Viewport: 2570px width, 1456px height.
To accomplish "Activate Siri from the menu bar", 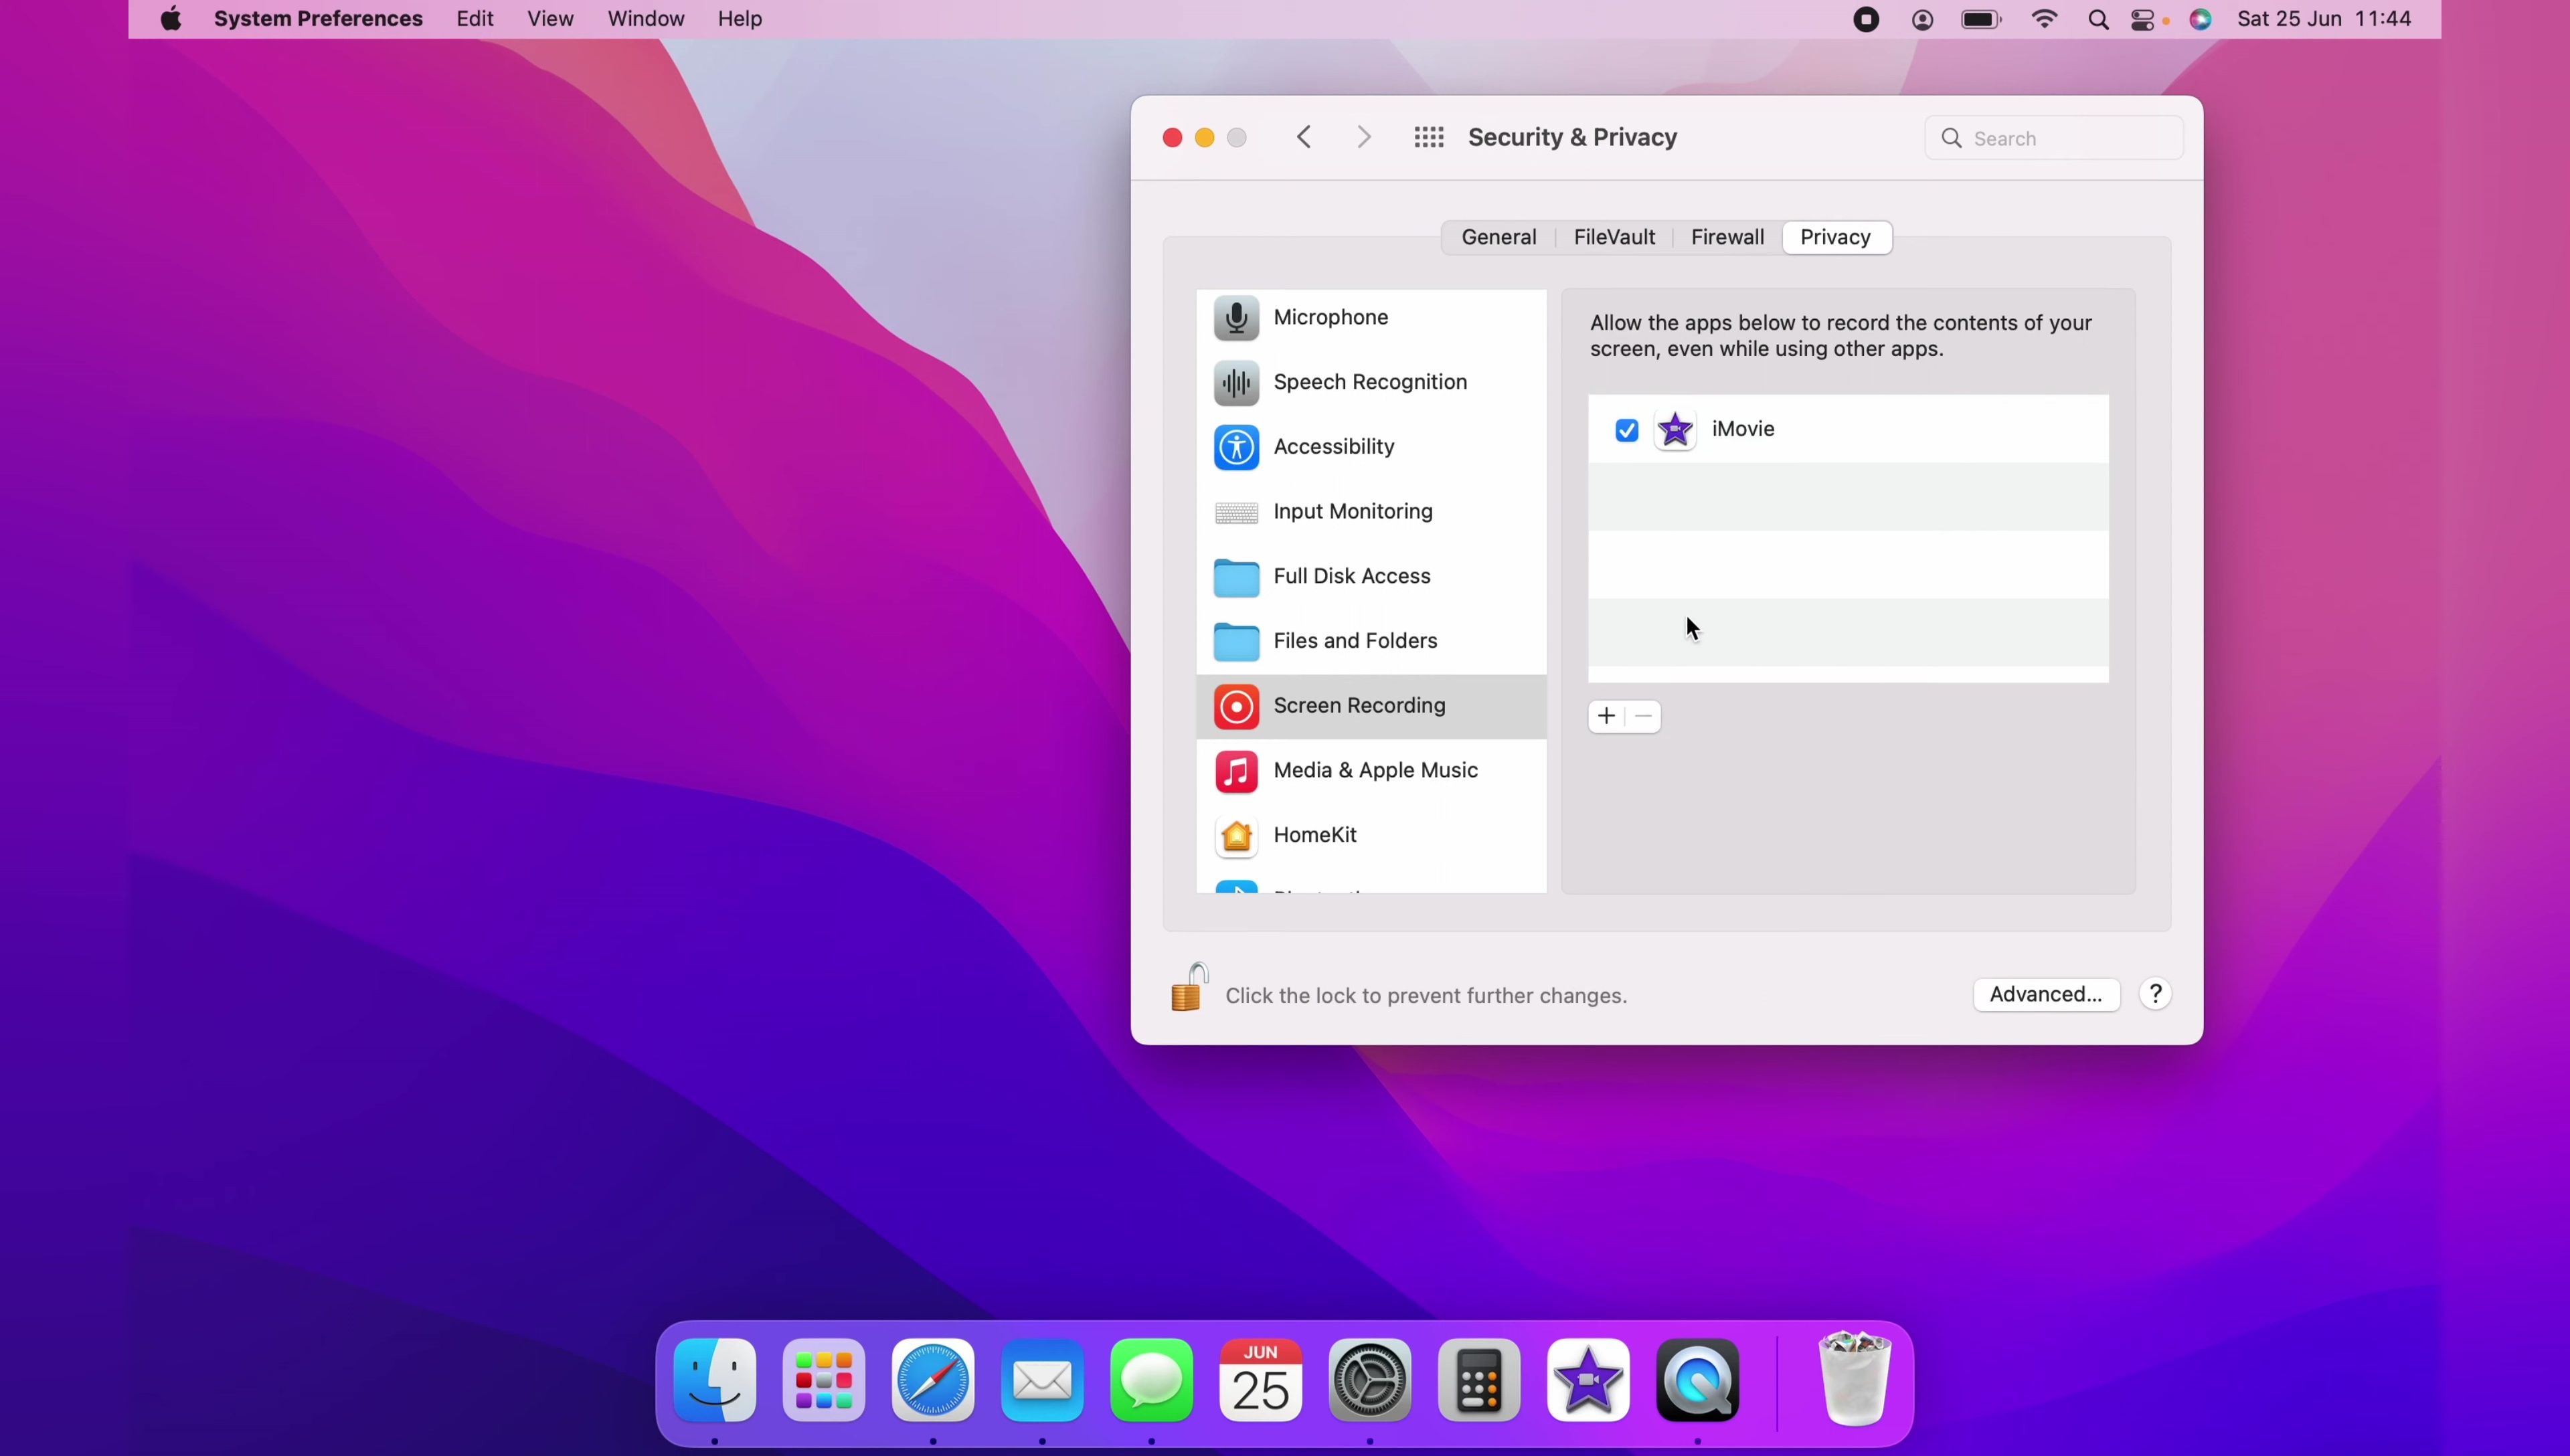I will click(x=2201, y=19).
